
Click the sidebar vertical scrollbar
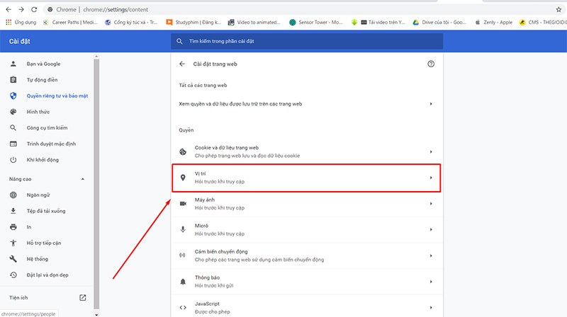tap(97, 177)
